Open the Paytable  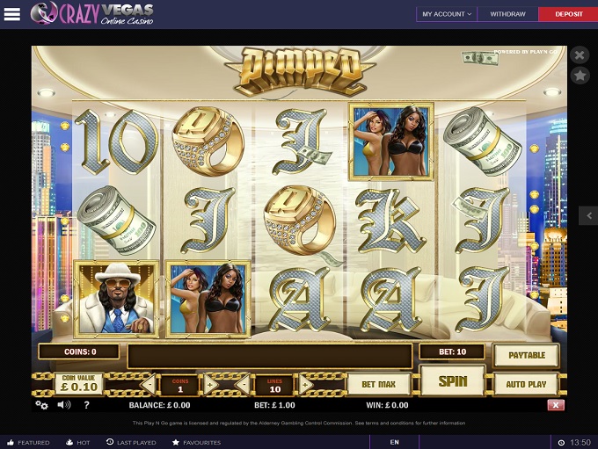(527, 355)
